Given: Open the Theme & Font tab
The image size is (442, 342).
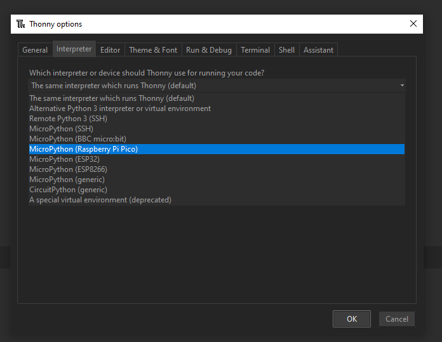Looking at the screenshot, I should point(153,50).
